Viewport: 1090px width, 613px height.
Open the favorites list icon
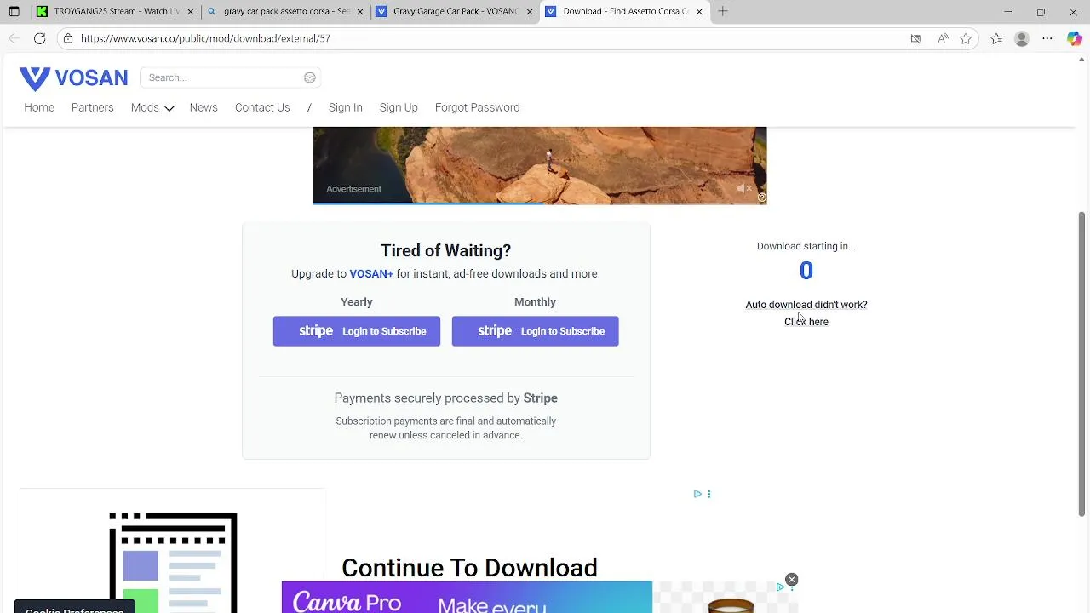(996, 38)
